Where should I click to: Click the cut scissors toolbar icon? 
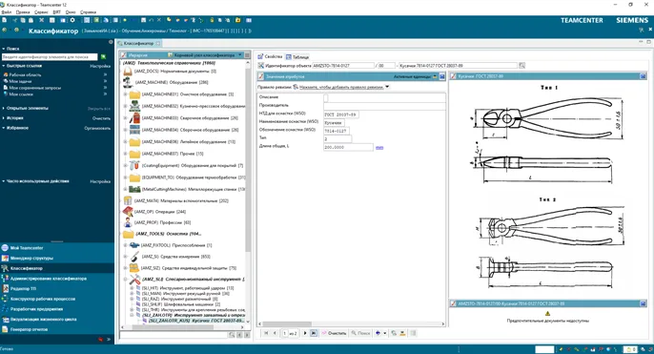coord(14,20)
